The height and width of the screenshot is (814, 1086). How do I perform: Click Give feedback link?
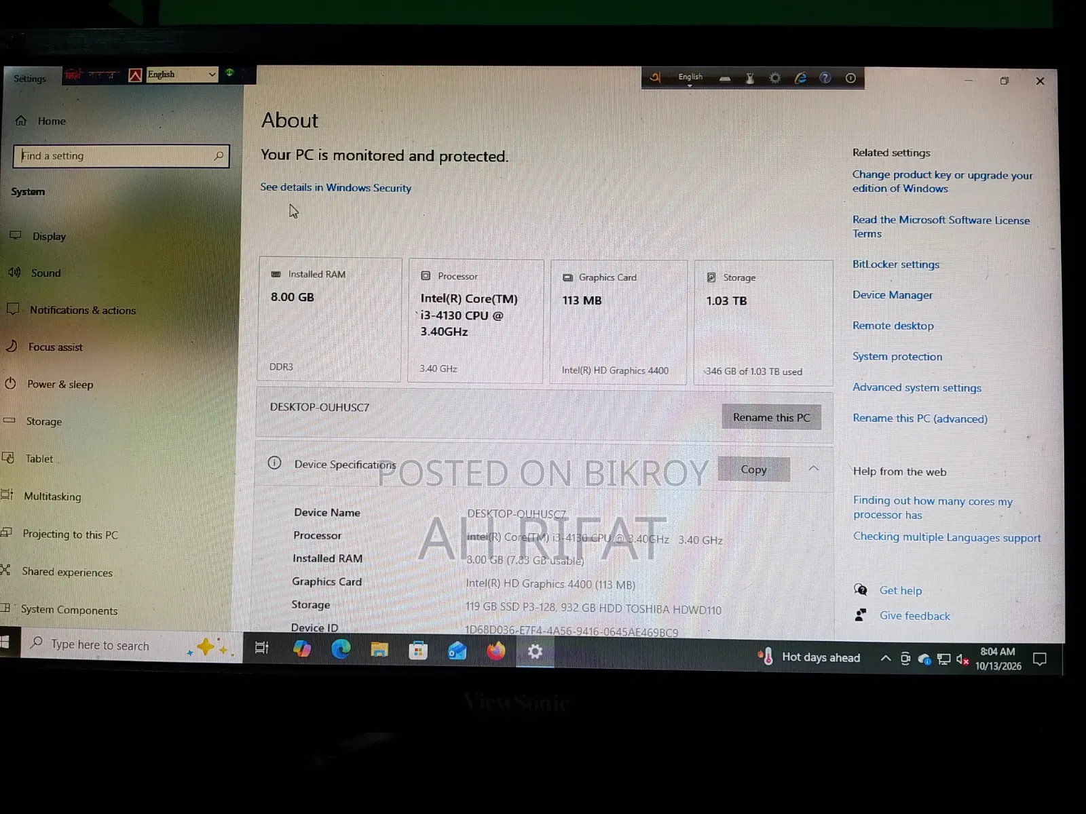915,616
